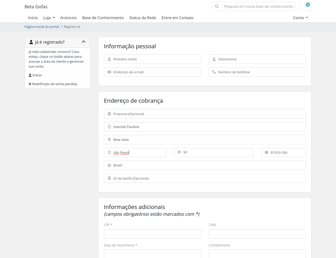Open the Brazil country selector
The width and height of the screenshot is (336, 258).
(205, 165)
